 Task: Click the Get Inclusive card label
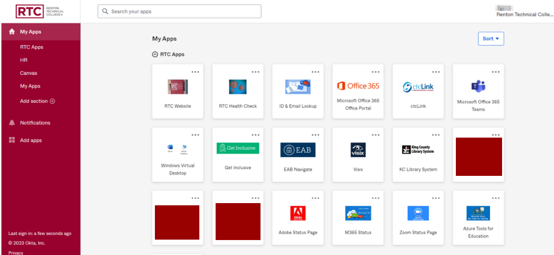[238, 168]
